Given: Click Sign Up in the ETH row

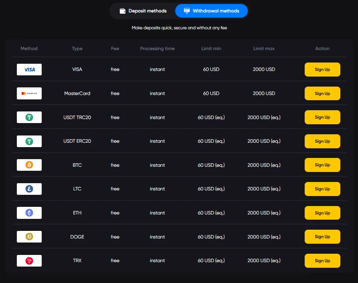Looking at the screenshot, I should pyautogui.click(x=322, y=212).
